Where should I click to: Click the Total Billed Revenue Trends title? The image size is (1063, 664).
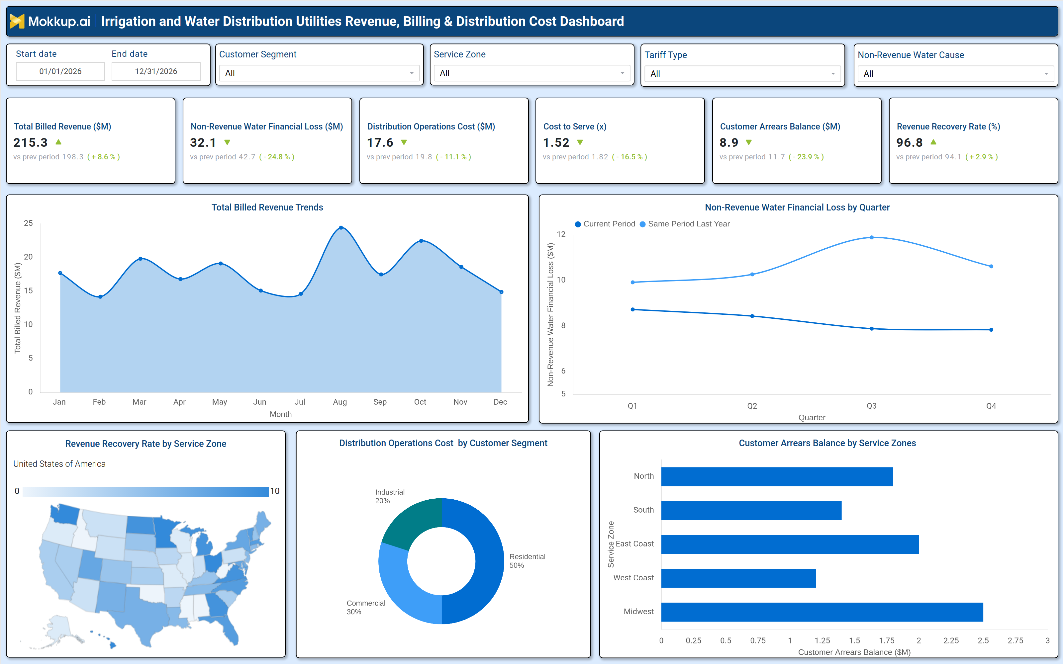pos(267,207)
